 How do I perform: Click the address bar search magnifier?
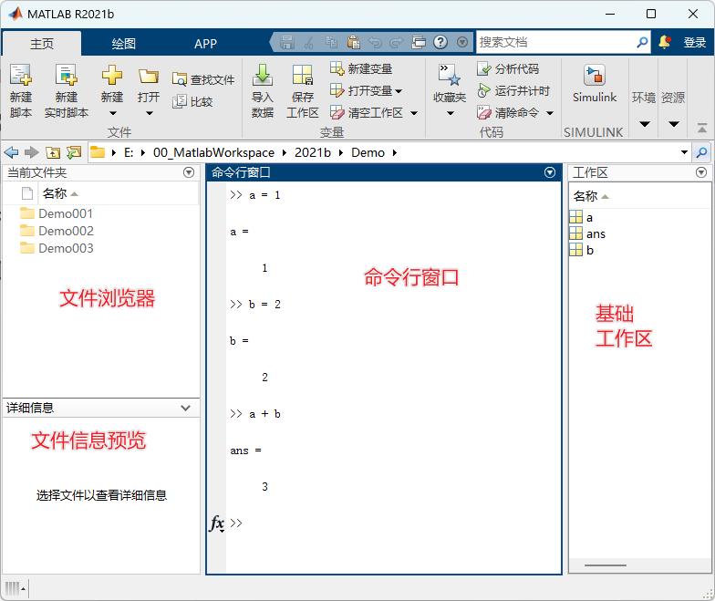(x=702, y=152)
